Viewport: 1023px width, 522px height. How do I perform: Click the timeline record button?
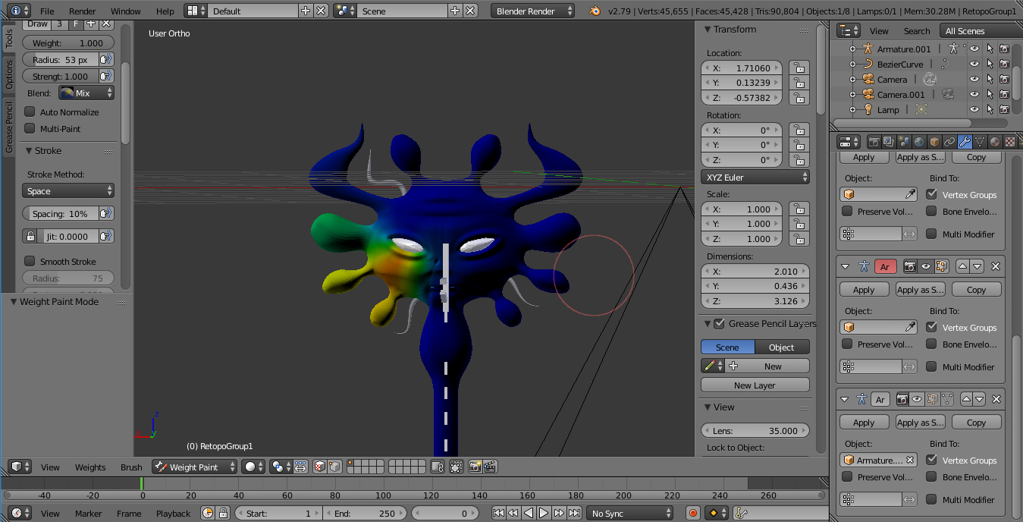tap(692, 514)
